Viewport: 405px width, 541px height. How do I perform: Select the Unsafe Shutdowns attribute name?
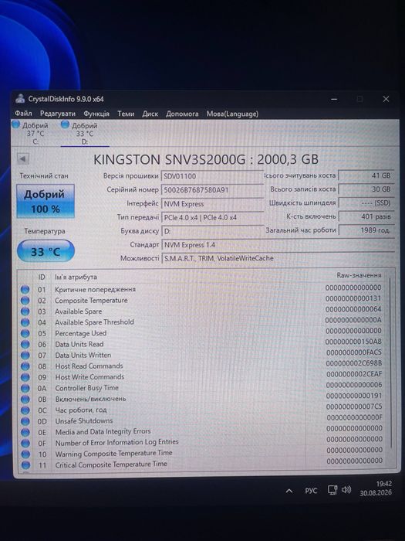[x=84, y=421]
